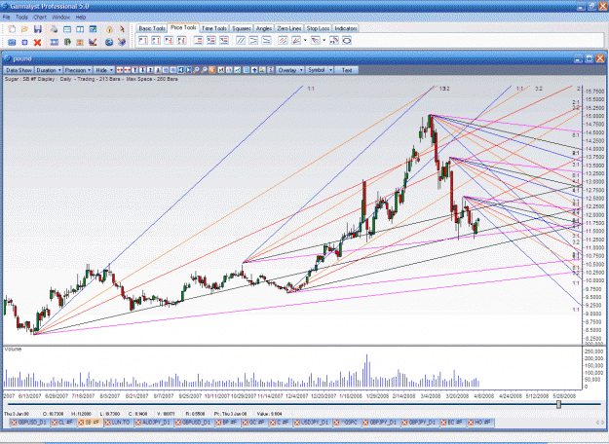Select the horizontal levels tool after fourth price icon
The width and height of the screenshot is (609, 444).
click(198, 40)
